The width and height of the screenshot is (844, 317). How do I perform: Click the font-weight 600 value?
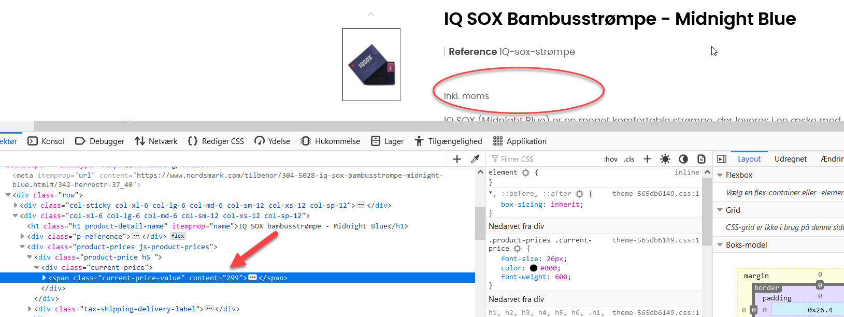(x=561, y=277)
